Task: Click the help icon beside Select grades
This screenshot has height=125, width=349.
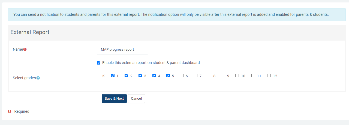Action: 38,78
